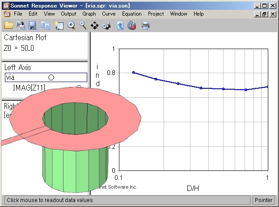Viewport: 279px width, 207px height.
Task: Save using the floppy disk icon
Action: click(32, 25)
